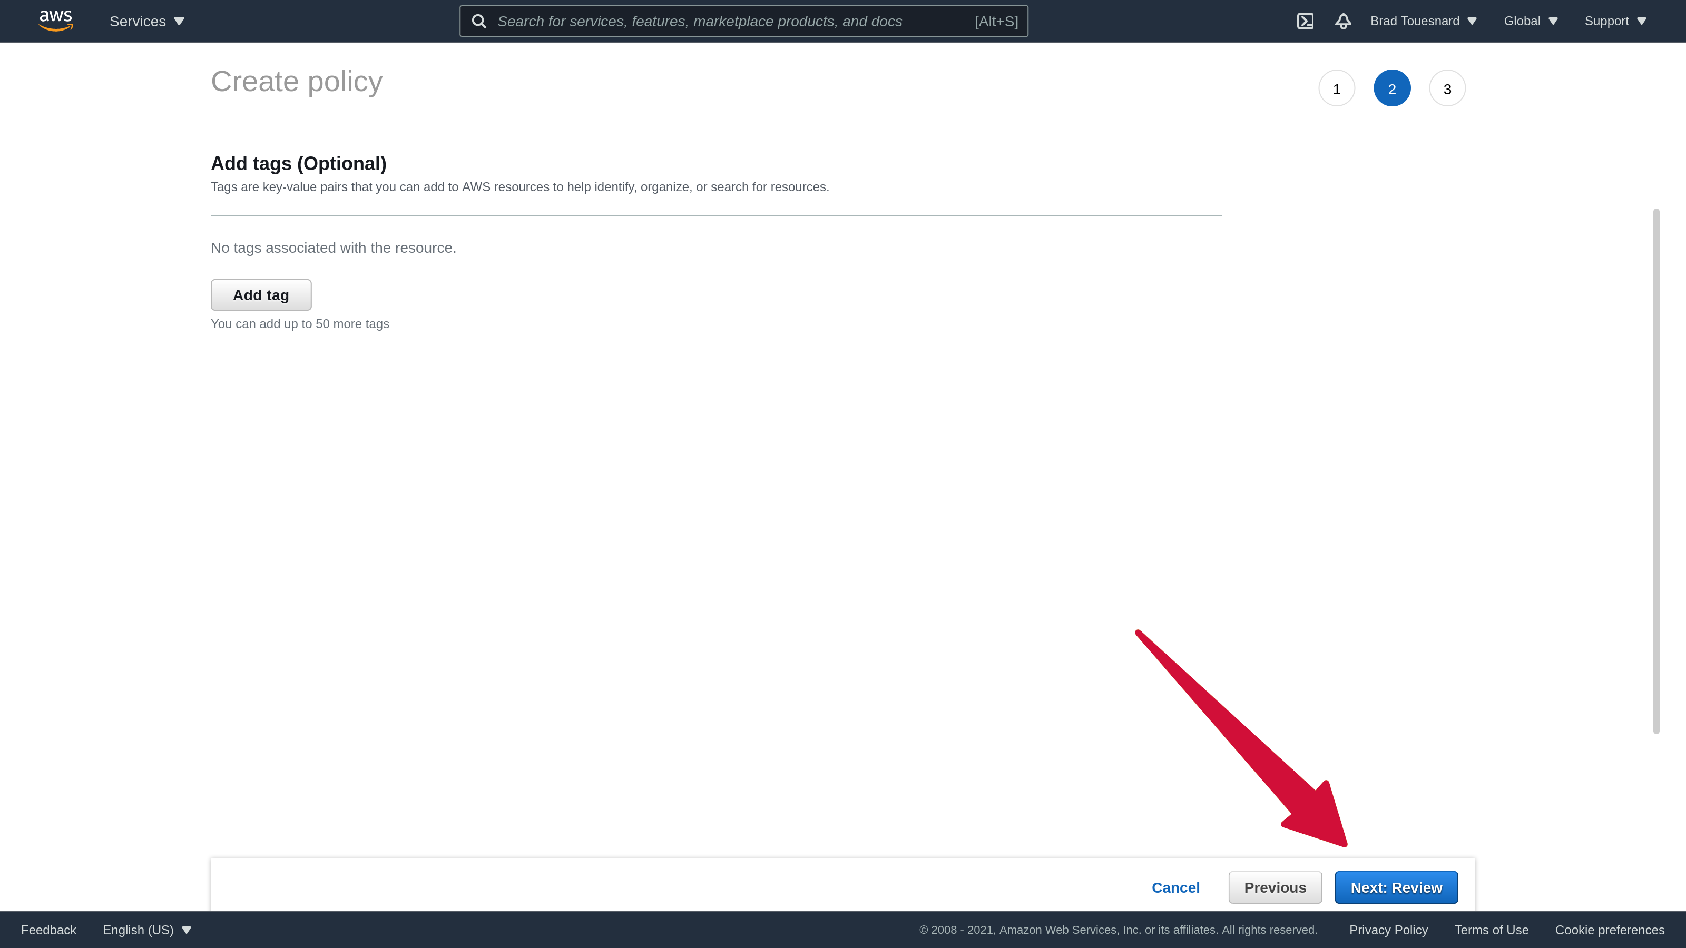Click the Previous button
Screen dimensions: 1686x948
point(1275,887)
